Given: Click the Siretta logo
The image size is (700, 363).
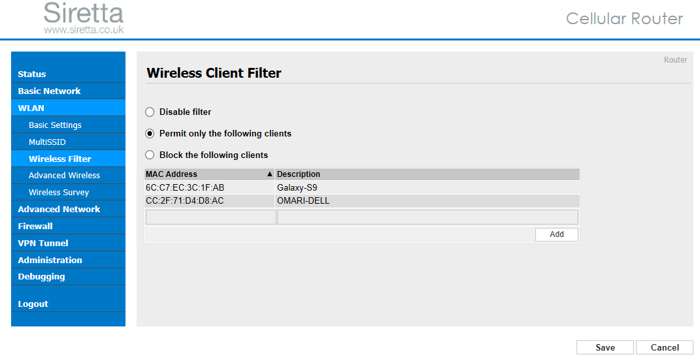Looking at the screenshot, I should coord(84,18).
